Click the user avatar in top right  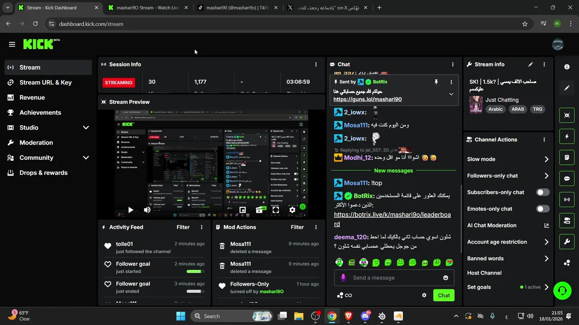(x=558, y=44)
